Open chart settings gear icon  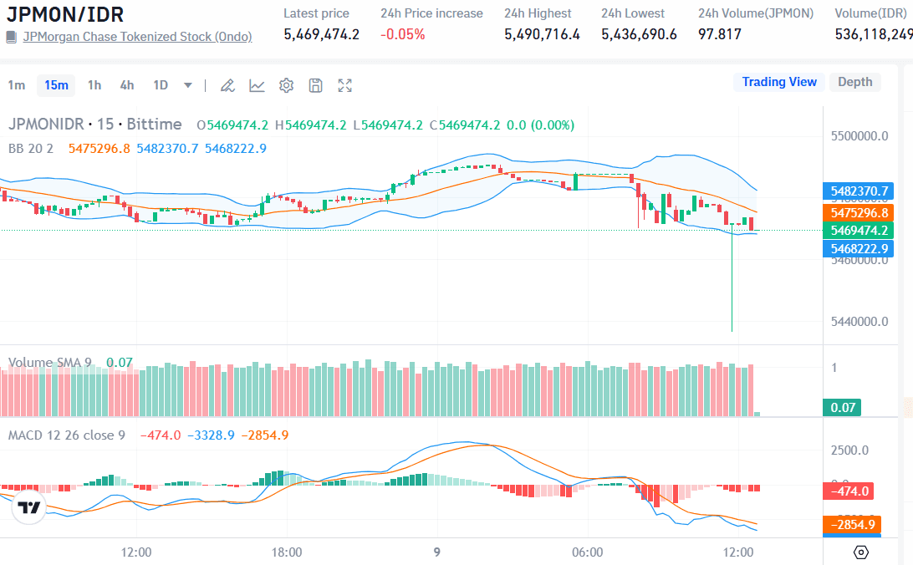[x=286, y=85]
